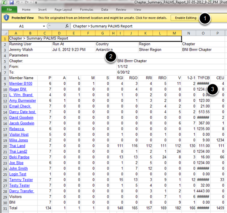The height and width of the screenshot is (213, 227).
Task: Select the '4443.00' TYFCB cell
Action: coord(203,191)
